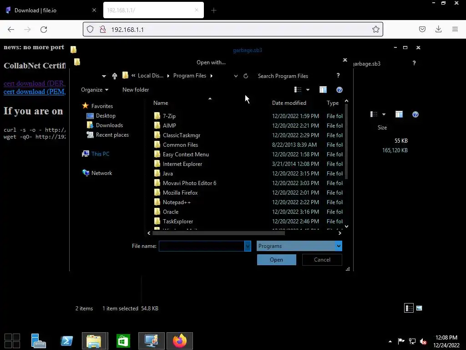Follow the cert download (PEM) link
The width and height of the screenshot is (466, 350).
35,92
